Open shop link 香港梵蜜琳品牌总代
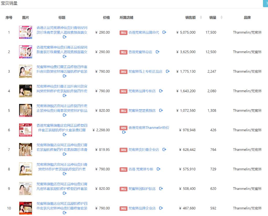268x216 pixels. (144, 32)
